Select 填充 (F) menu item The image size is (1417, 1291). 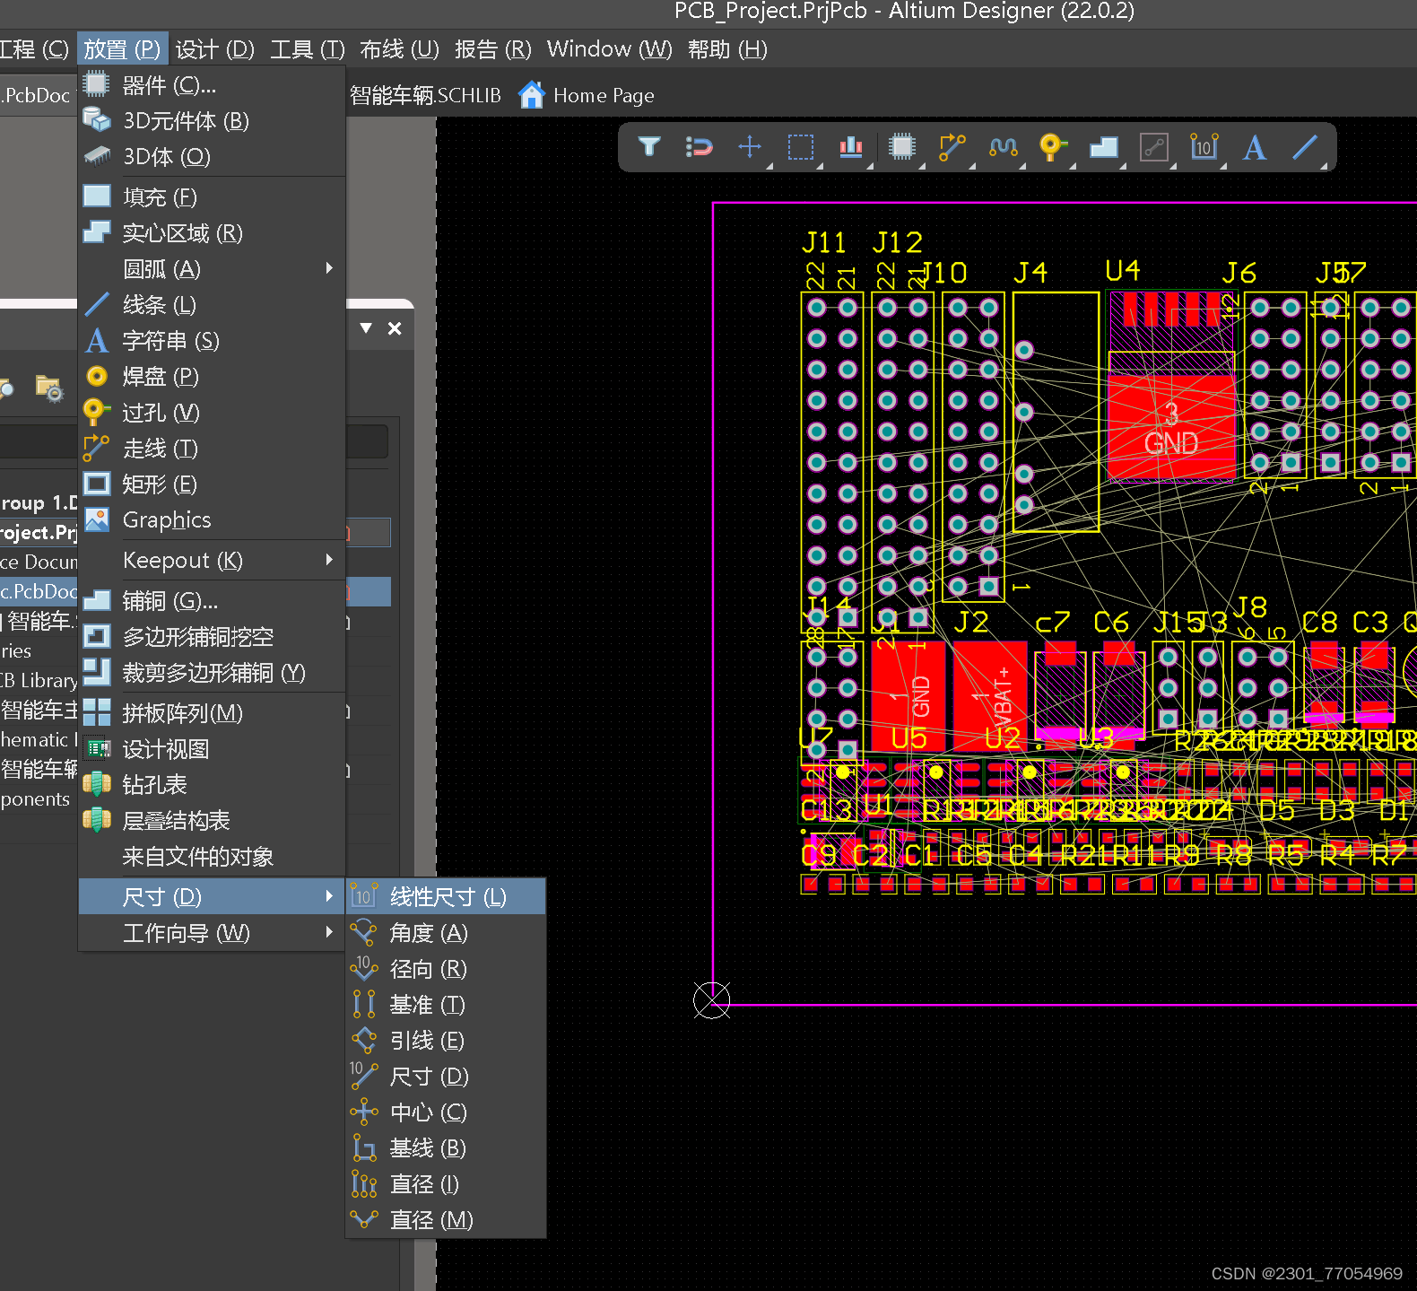[x=212, y=197]
